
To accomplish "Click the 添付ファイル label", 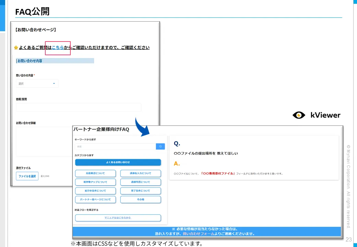I will pos(23,168).
